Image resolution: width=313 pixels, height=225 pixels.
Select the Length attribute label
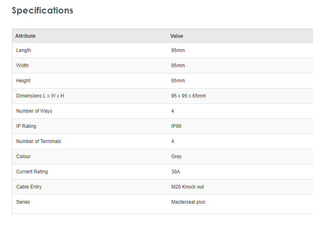[x=24, y=50]
